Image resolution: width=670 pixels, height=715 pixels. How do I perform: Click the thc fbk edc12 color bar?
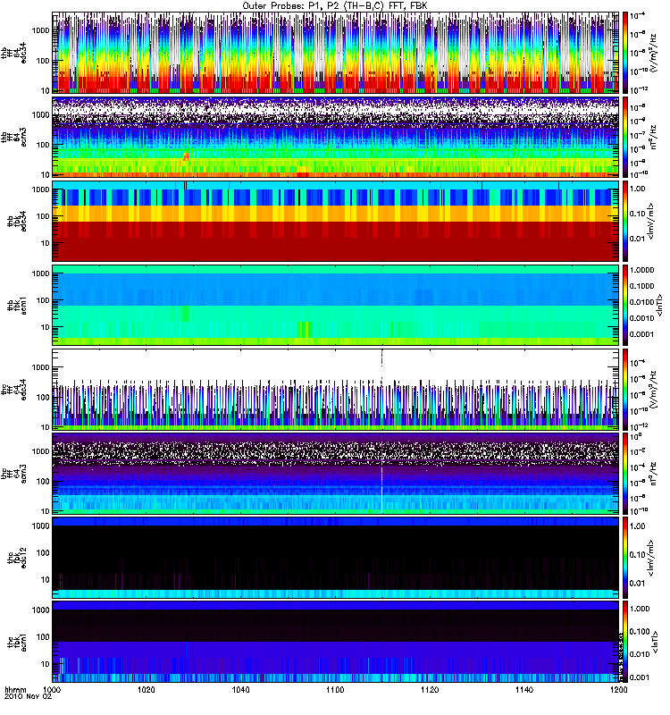click(625, 558)
